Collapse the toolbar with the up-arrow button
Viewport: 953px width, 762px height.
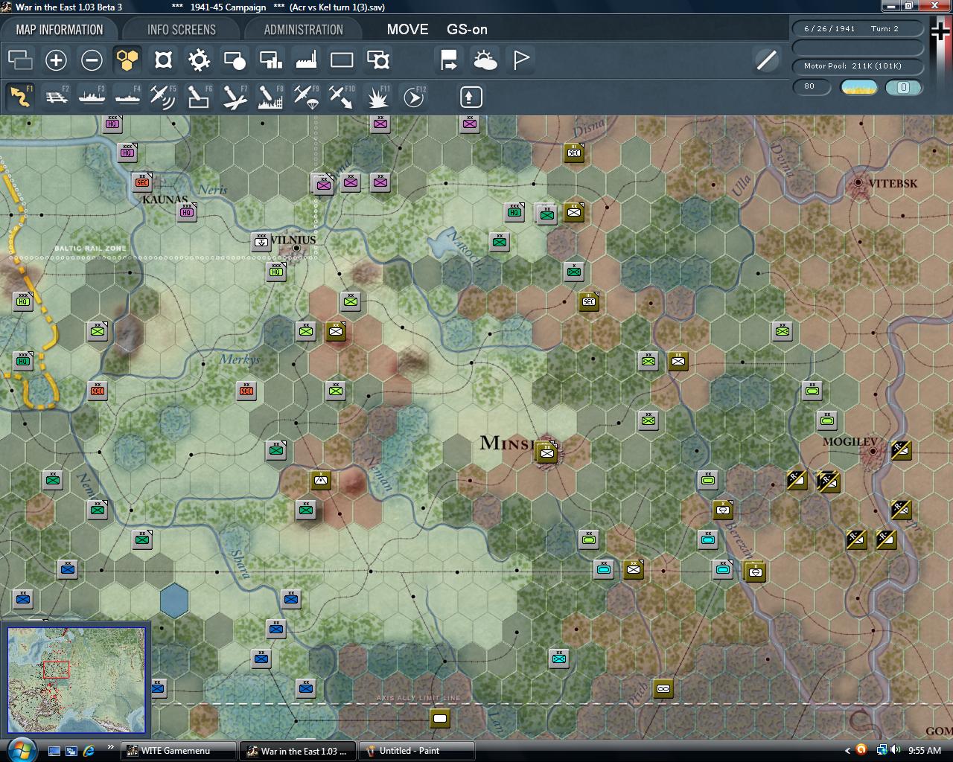pyautogui.click(x=471, y=97)
